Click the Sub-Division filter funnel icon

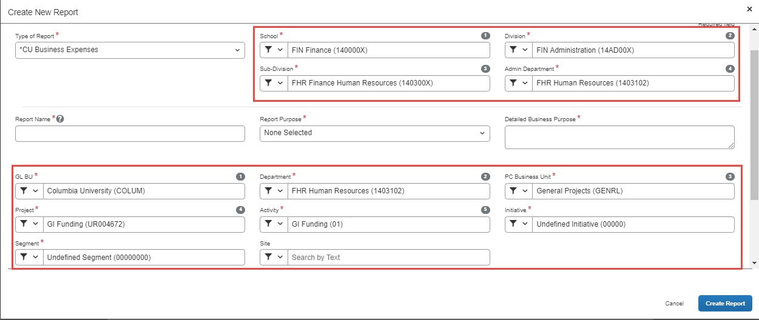click(x=268, y=83)
